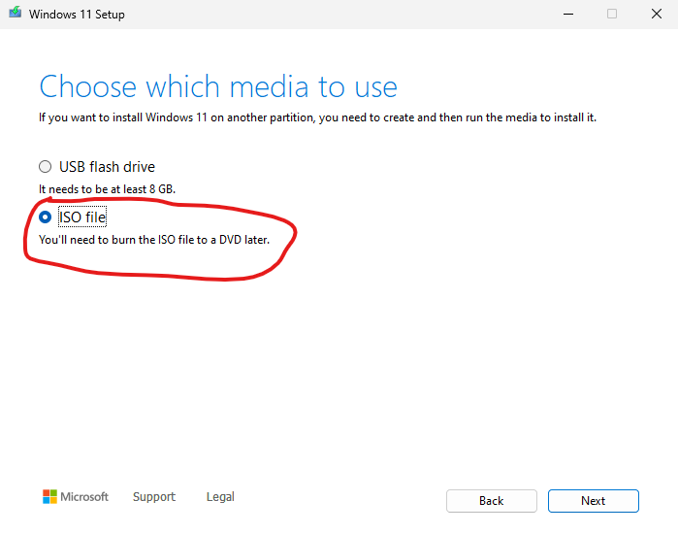Click 'It needs to be at least 8 GB.' text
Viewport: 678px width, 534px height.
107,189
